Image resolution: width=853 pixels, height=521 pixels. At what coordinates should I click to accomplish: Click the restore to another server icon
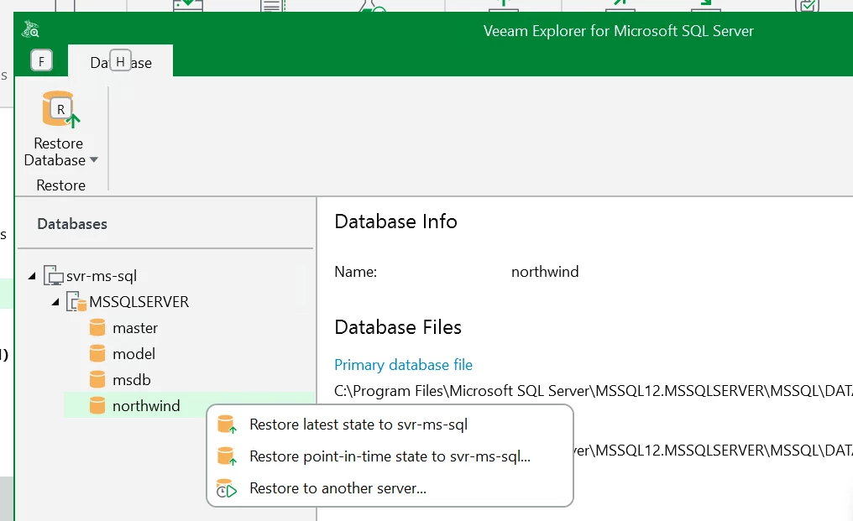[227, 488]
